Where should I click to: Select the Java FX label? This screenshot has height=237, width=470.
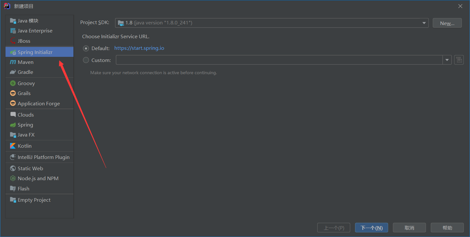pyautogui.click(x=26, y=135)
